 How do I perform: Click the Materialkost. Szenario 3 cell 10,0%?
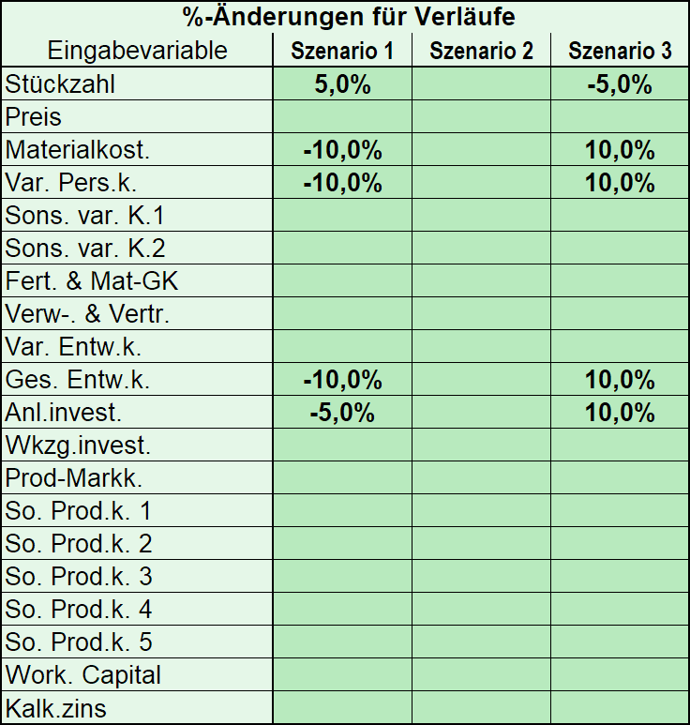620,149
